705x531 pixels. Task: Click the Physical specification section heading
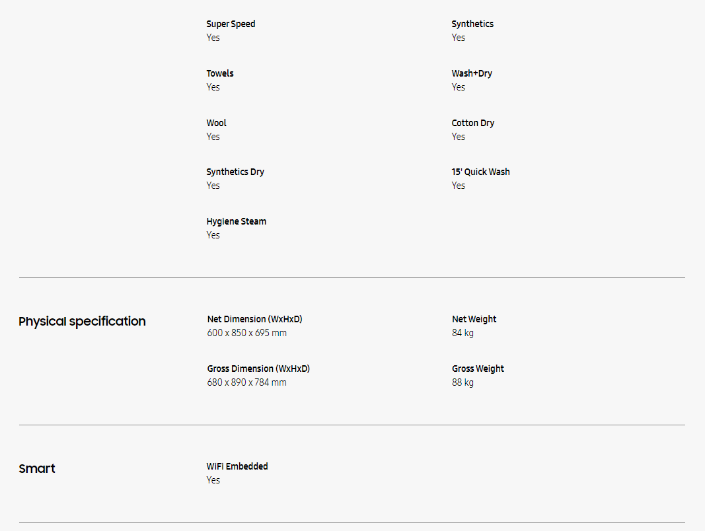[x=82, y=322]
